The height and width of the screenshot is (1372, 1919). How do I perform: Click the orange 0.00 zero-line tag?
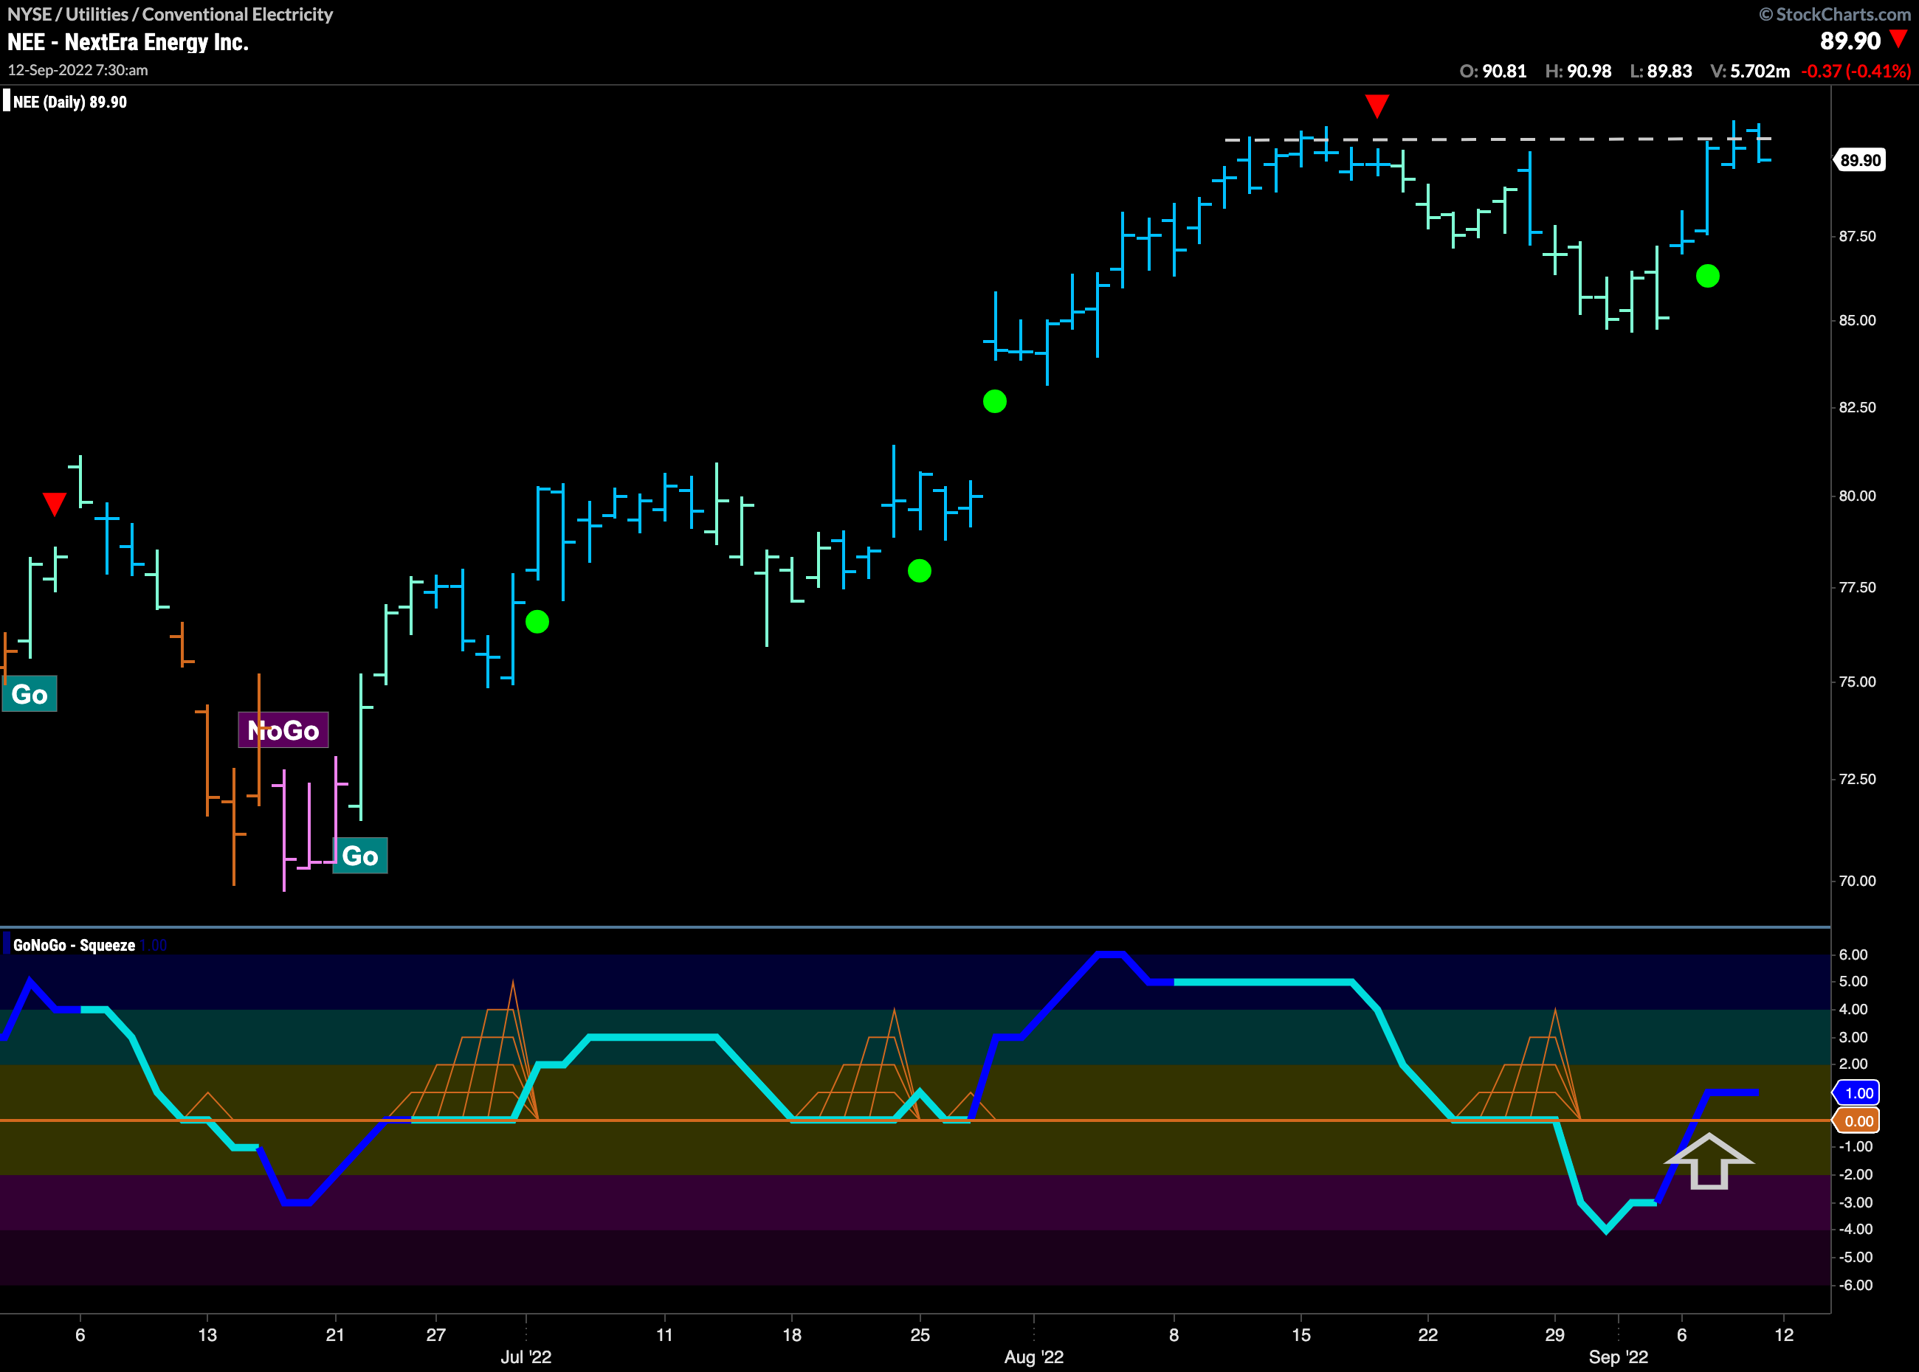point(1857,1120)
